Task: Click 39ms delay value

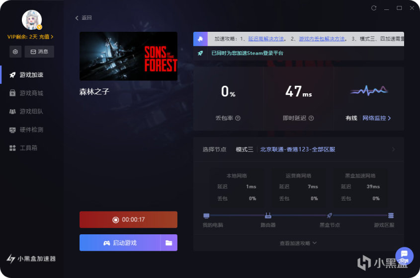Action: point(373,187)
